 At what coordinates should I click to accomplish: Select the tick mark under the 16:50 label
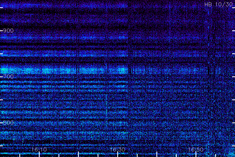[x=196, y=154]
